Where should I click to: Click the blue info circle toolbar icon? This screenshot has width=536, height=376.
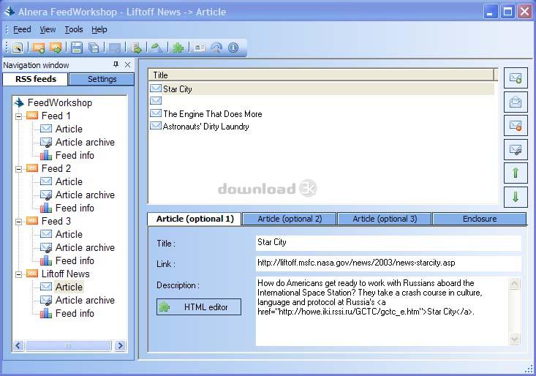(x=233, y=48)
